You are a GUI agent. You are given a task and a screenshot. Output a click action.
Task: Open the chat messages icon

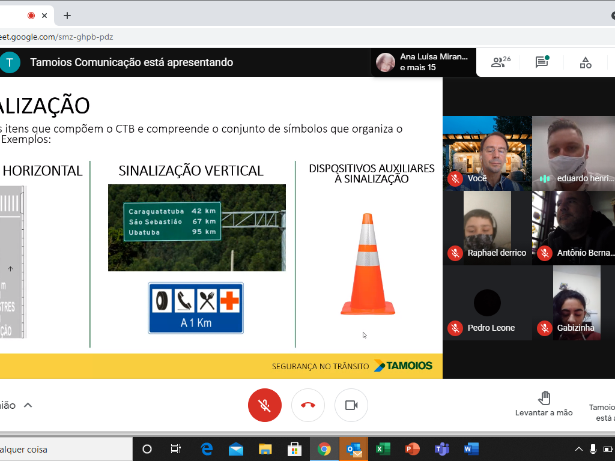click(542, 62)
